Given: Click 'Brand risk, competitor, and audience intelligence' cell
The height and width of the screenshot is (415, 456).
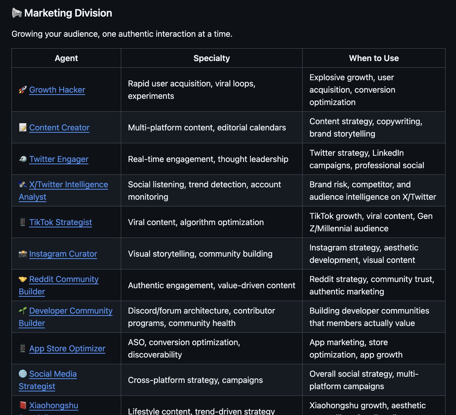Looking at the screenshot, I should pos(374,190).
